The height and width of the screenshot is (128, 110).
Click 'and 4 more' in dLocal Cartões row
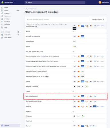pyautogui.click(x=100, y=56)
